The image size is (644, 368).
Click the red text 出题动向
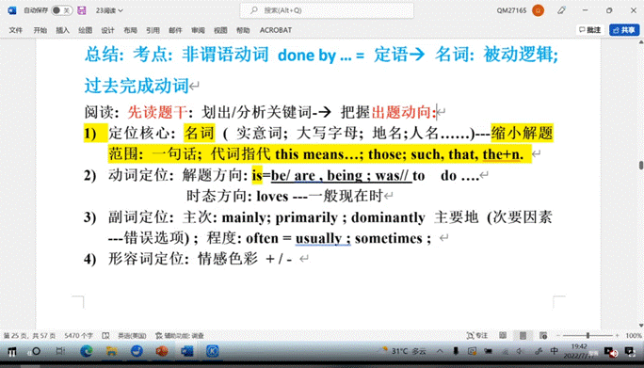tap(401, 112)
